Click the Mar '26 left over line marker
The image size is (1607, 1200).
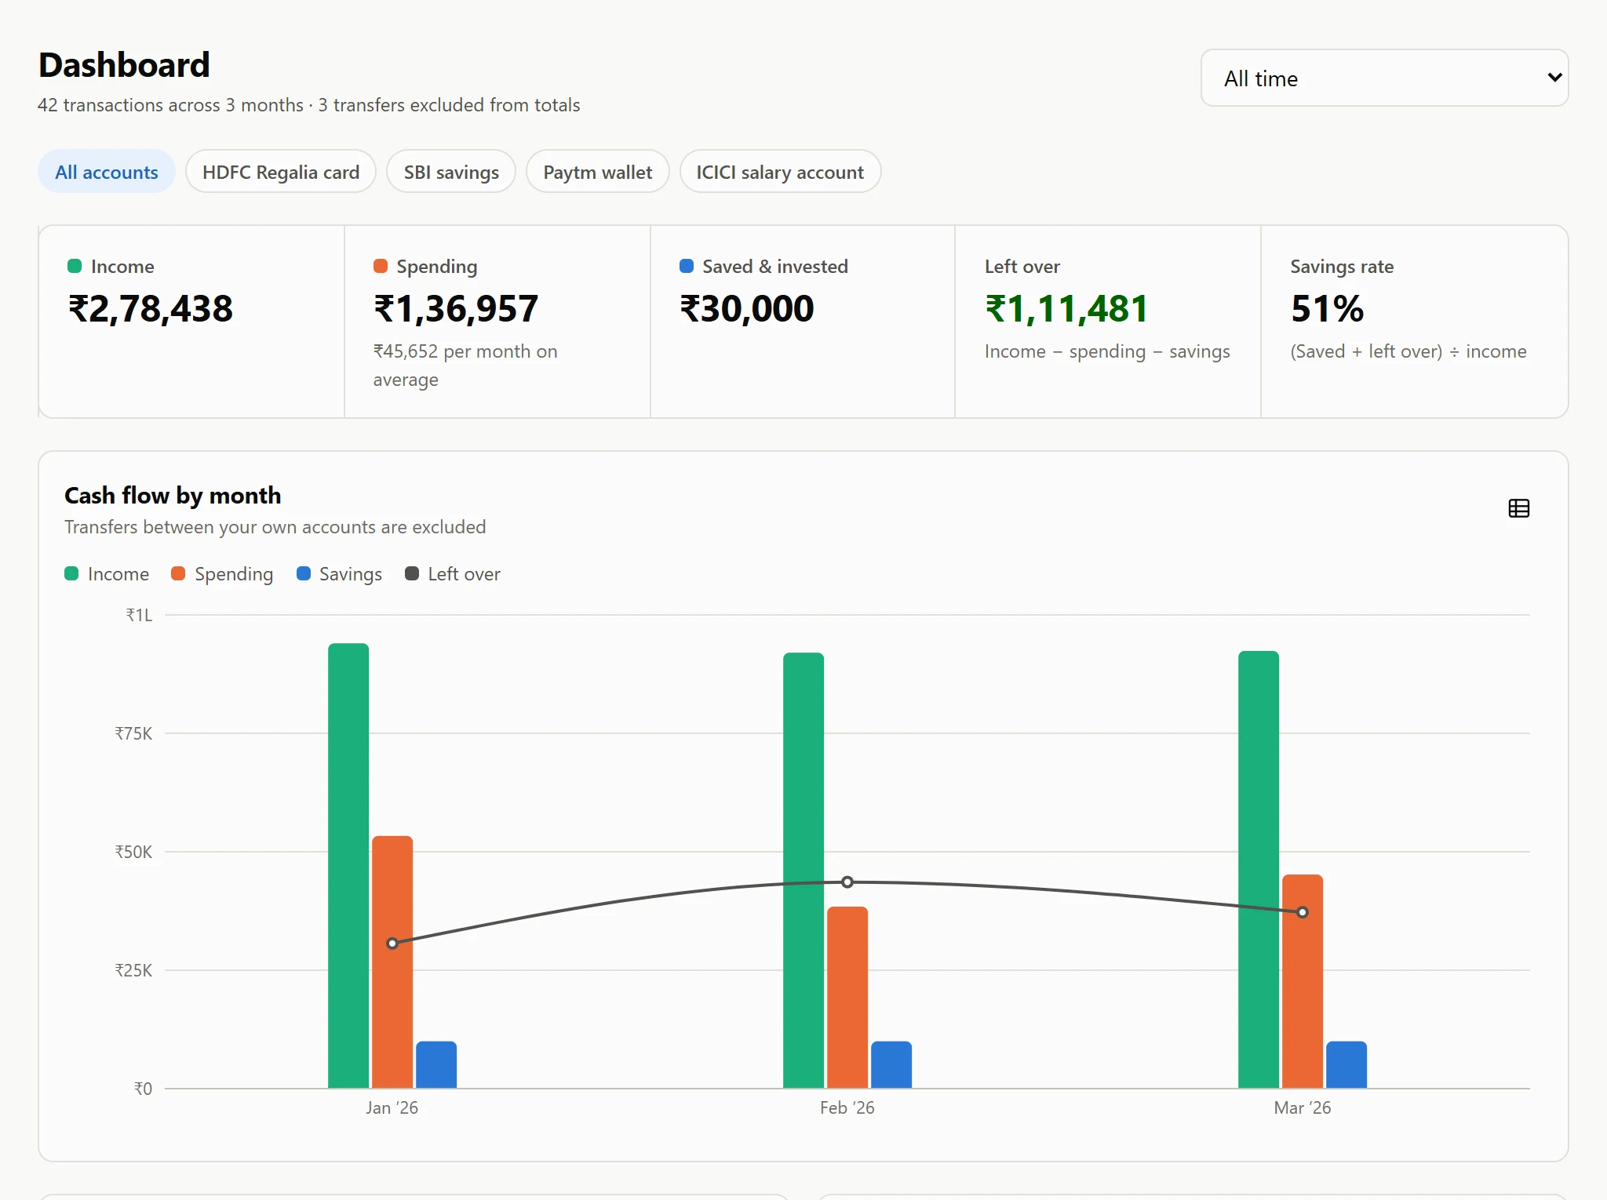pyautogui.click(x=1303, y=912)
